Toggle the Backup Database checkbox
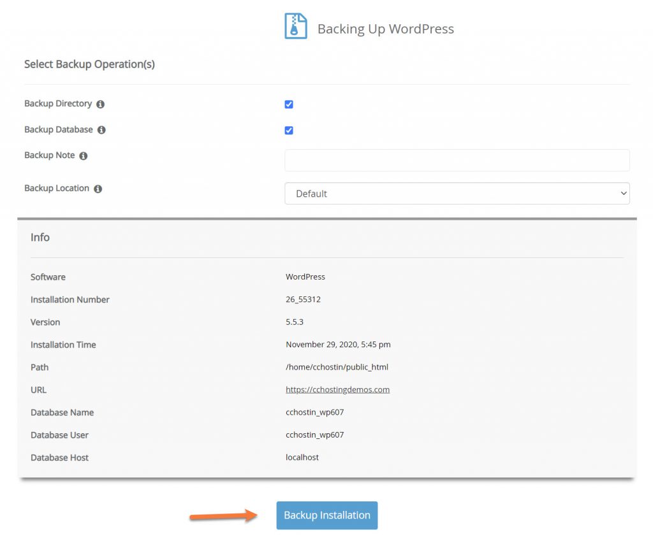The height and width of the screenshot is (560, 653). click(289, 131)
